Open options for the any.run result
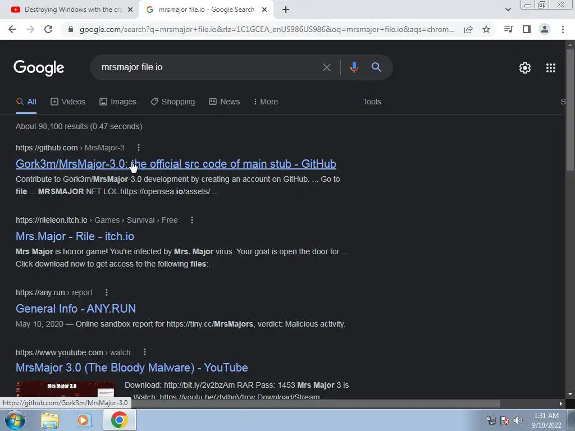 pos(106,292)
